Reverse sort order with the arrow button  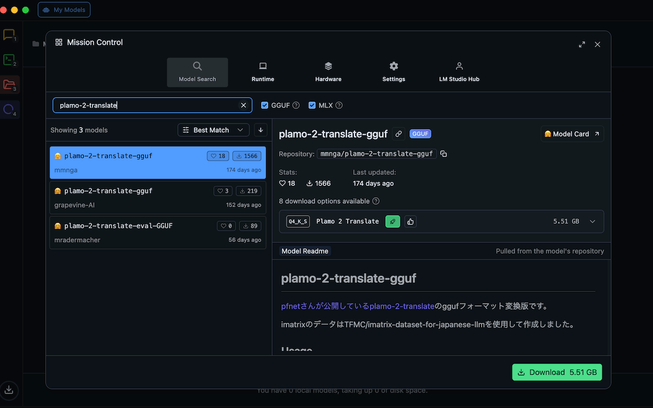click(x=261, y=130)
